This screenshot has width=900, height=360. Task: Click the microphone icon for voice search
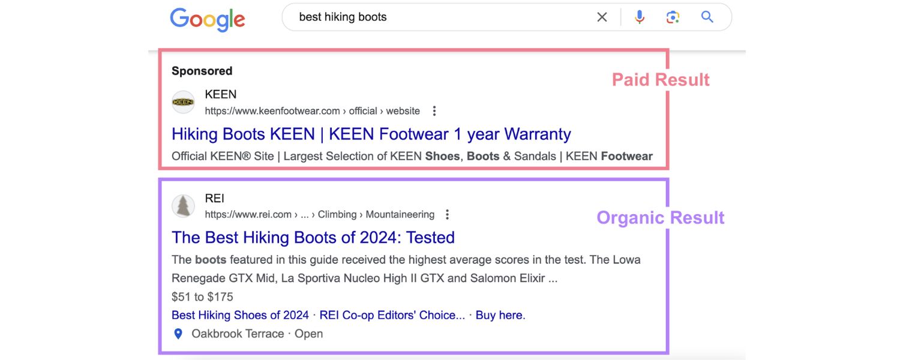point(639,17)
